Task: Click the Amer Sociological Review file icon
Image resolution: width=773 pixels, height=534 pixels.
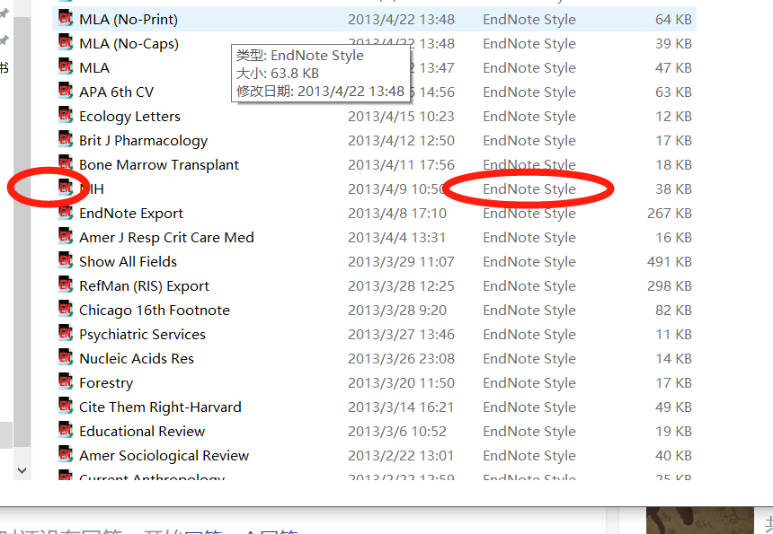Action: (x=66, y=454)
